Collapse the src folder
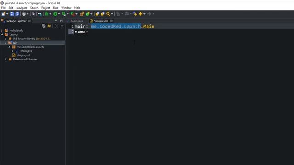The image size is (294, 165). coord(6,43)
